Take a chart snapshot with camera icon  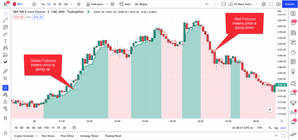(x=278, y=4)
